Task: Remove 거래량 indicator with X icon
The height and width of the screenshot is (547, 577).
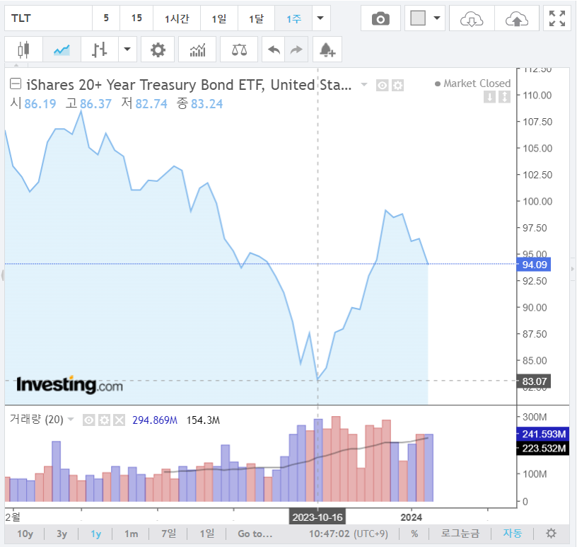Action: tap(120, 420)
